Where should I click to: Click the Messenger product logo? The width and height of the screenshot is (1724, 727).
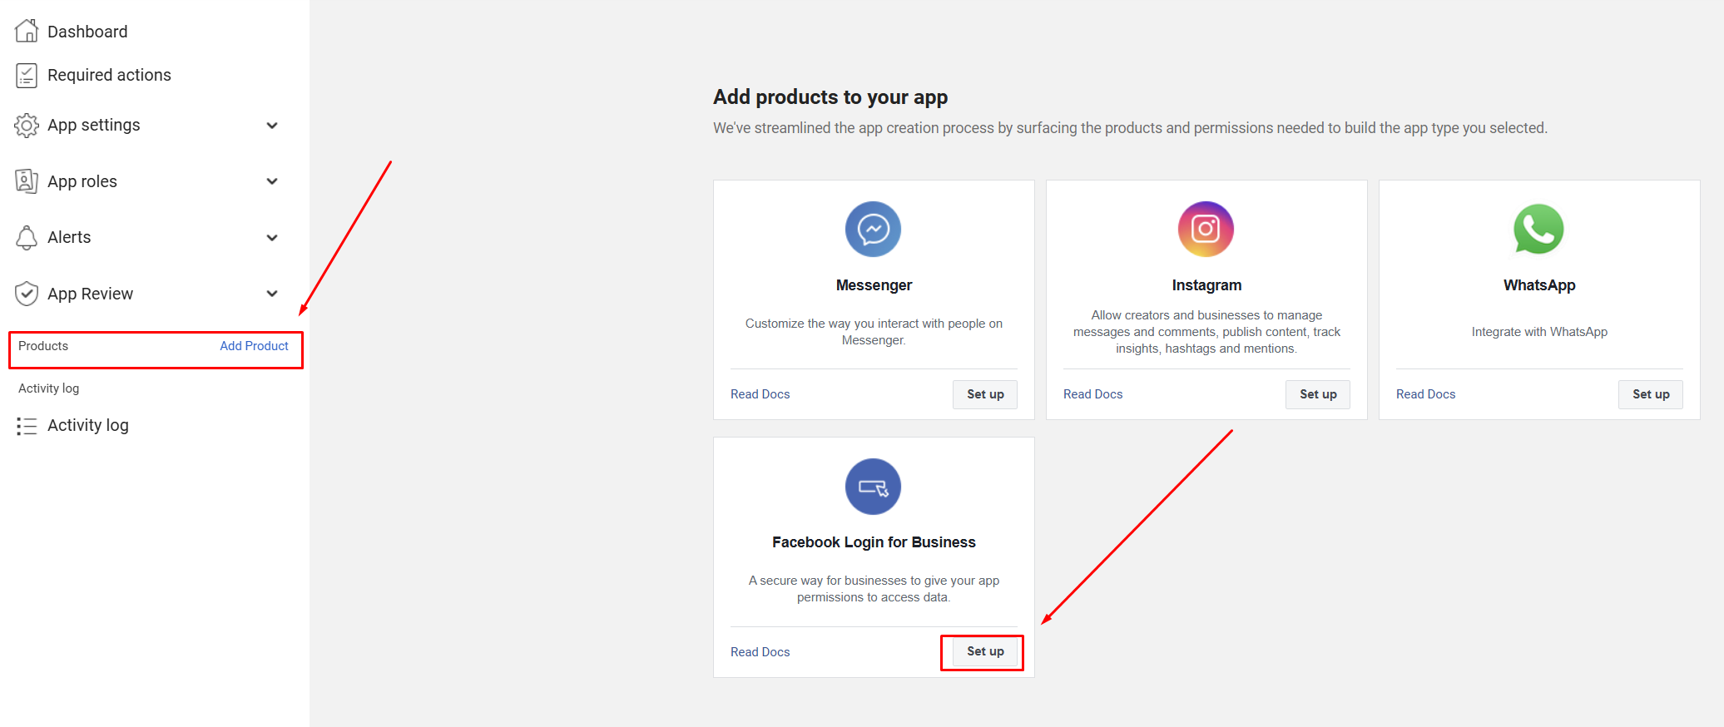coord(873,230)
